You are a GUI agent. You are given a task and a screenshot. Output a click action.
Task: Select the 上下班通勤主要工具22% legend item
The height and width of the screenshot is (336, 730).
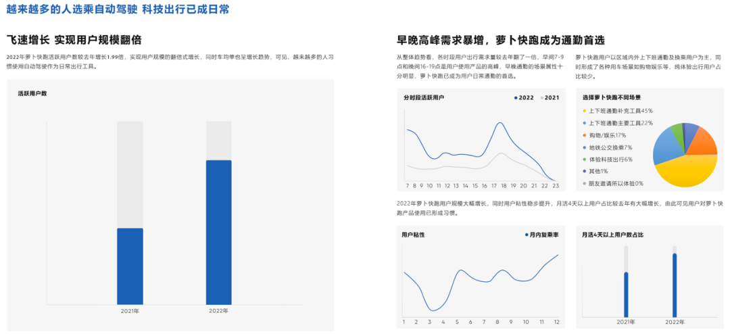[620, 123]
